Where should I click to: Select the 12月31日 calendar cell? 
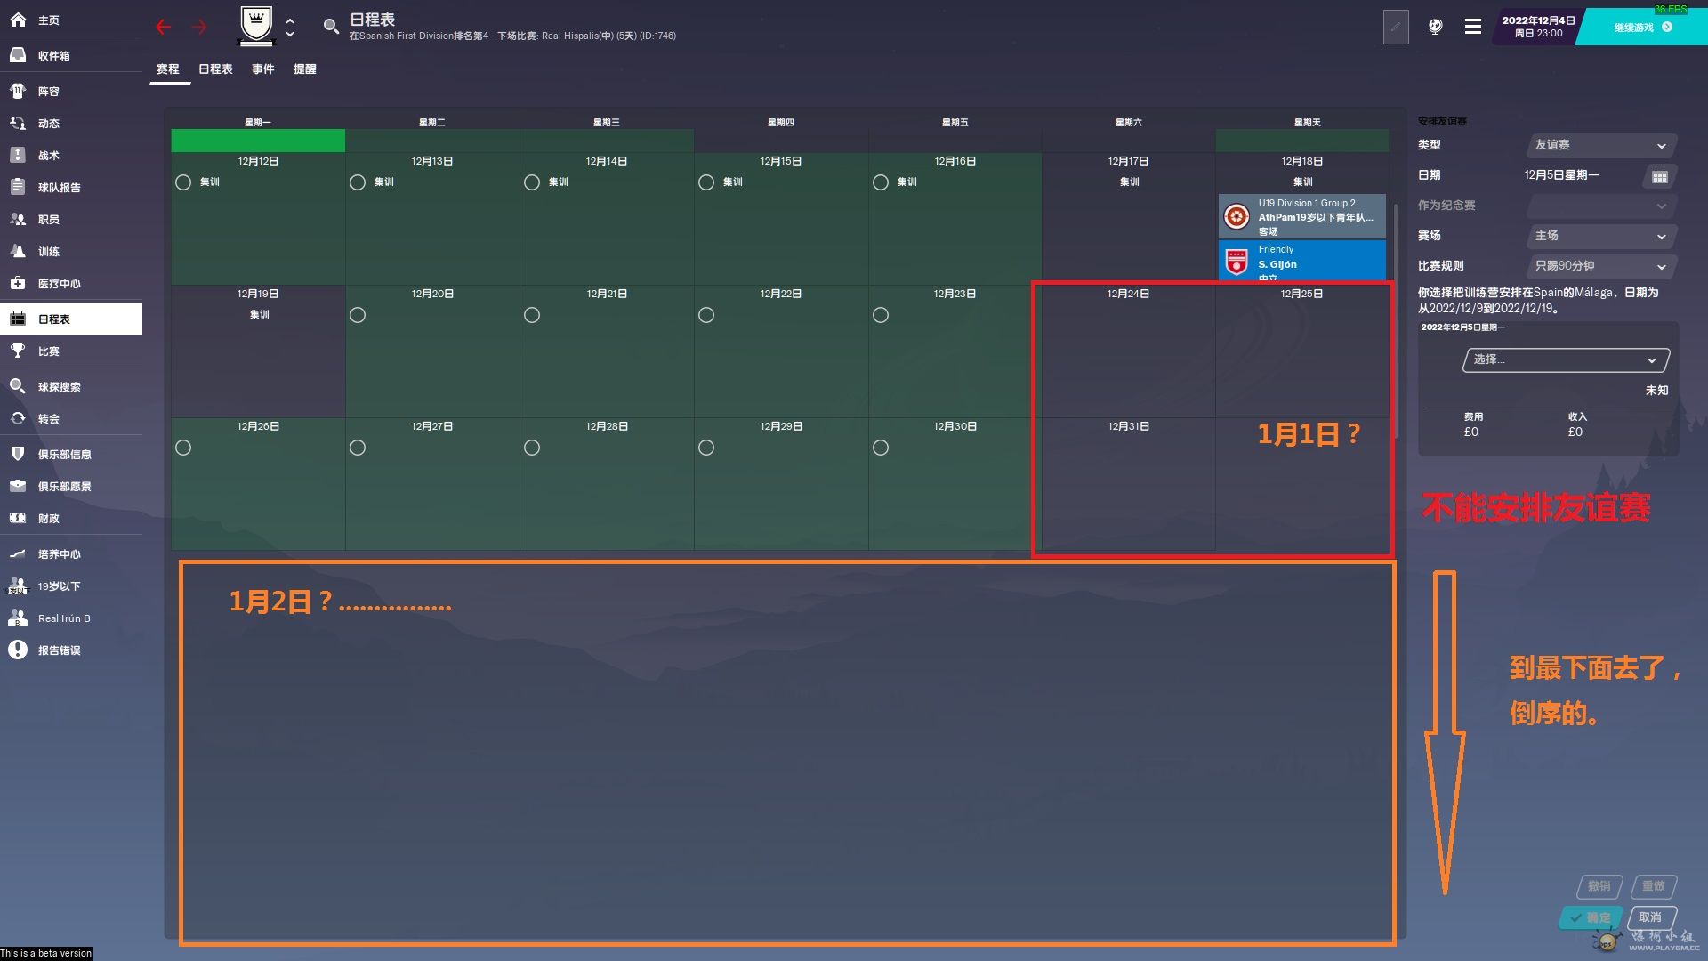[x=1128, y=484]
